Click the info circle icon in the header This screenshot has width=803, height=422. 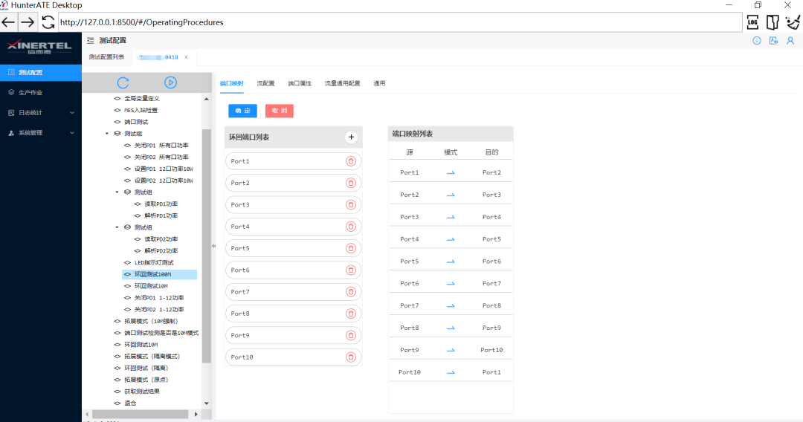[757, 41]
